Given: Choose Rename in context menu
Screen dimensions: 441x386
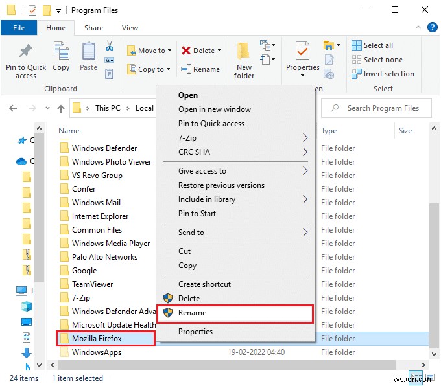Looking at the screenshot, I should pyautogui.click(x=235, y=313).
